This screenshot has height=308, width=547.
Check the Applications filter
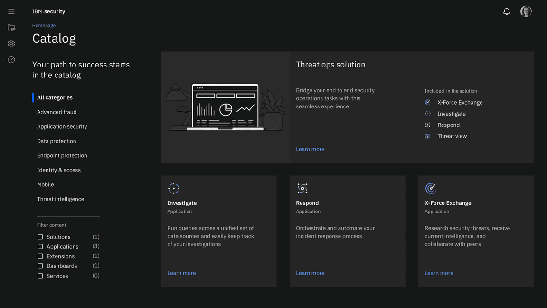[x=40, y=246]
